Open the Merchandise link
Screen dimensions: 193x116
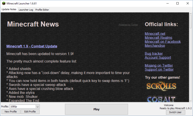coord(155,46)
